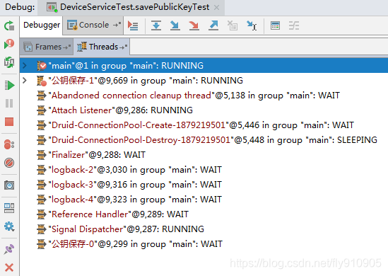Select Attach Listener thread row
Screen dimensions: 388x276
pyautogui.click(x=204, y=110)
